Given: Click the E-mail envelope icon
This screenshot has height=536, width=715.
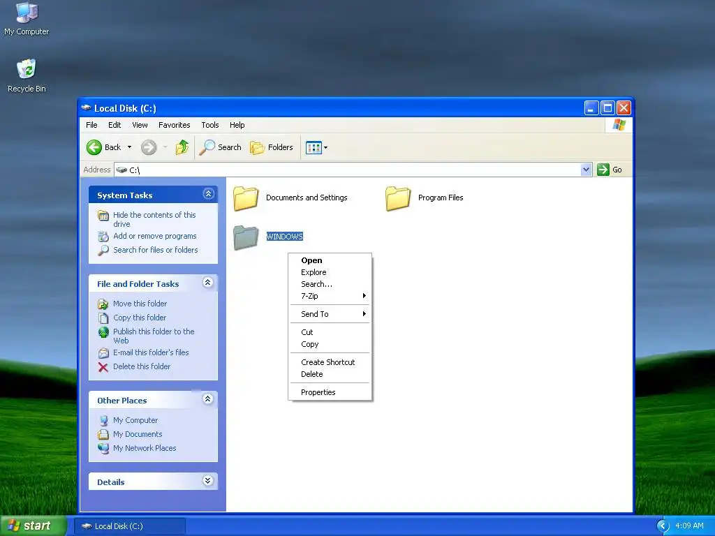Looking at the screenshot, I should (x=103, y=352).
